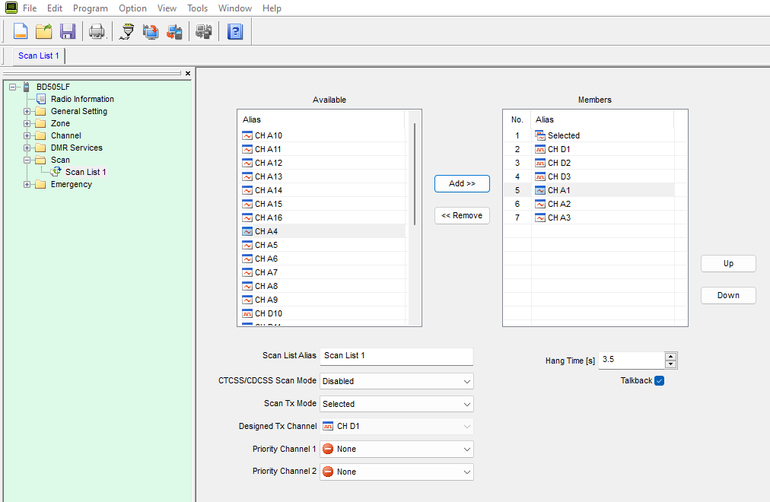Viewport: 770px width, 502px height.
Task: Select CH A7 in Available list
Action: (322, 272)
